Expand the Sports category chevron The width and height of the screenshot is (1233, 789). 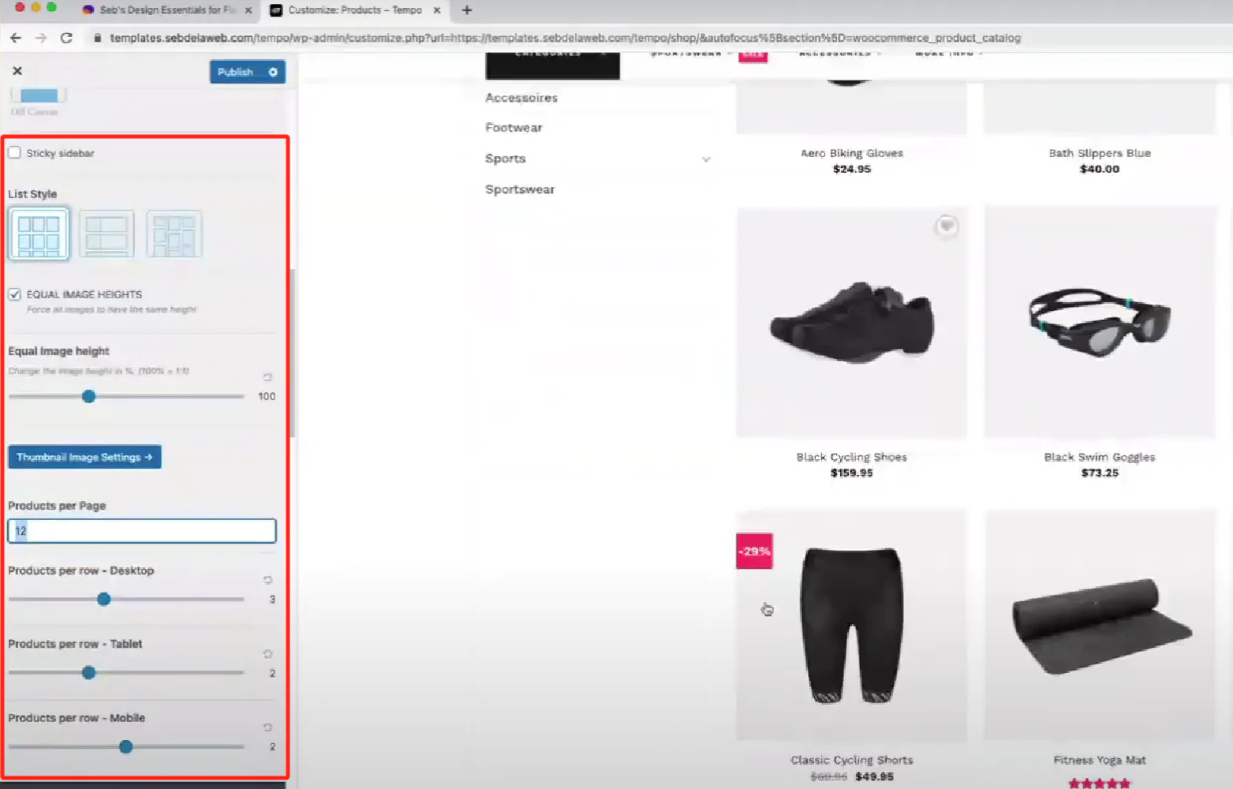[x=706, y=159]
